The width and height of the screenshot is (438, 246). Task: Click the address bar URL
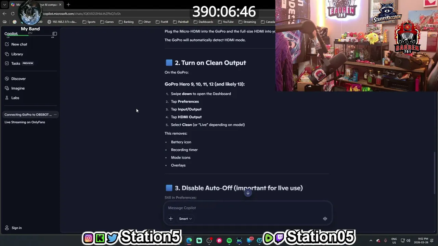82,14
